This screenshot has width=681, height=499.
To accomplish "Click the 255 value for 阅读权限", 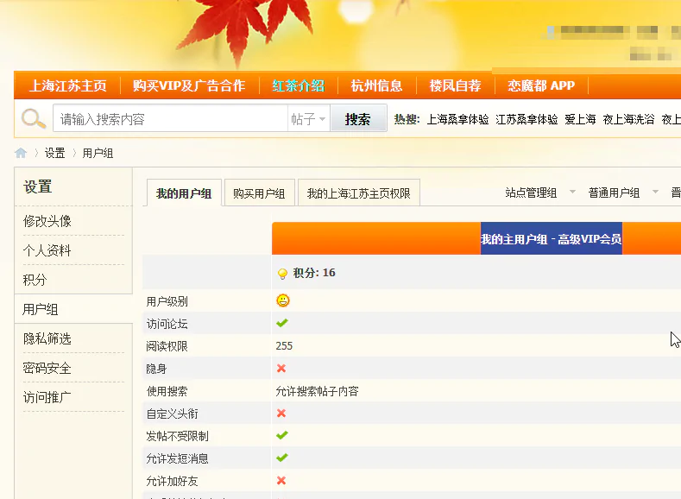I will coord(284,345).
